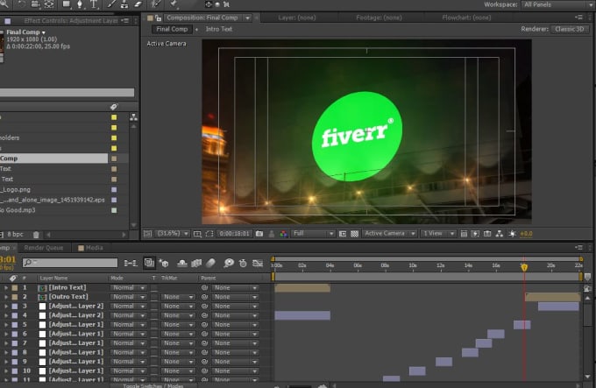Click the Reset Exposure icon

tap(512, 234)
